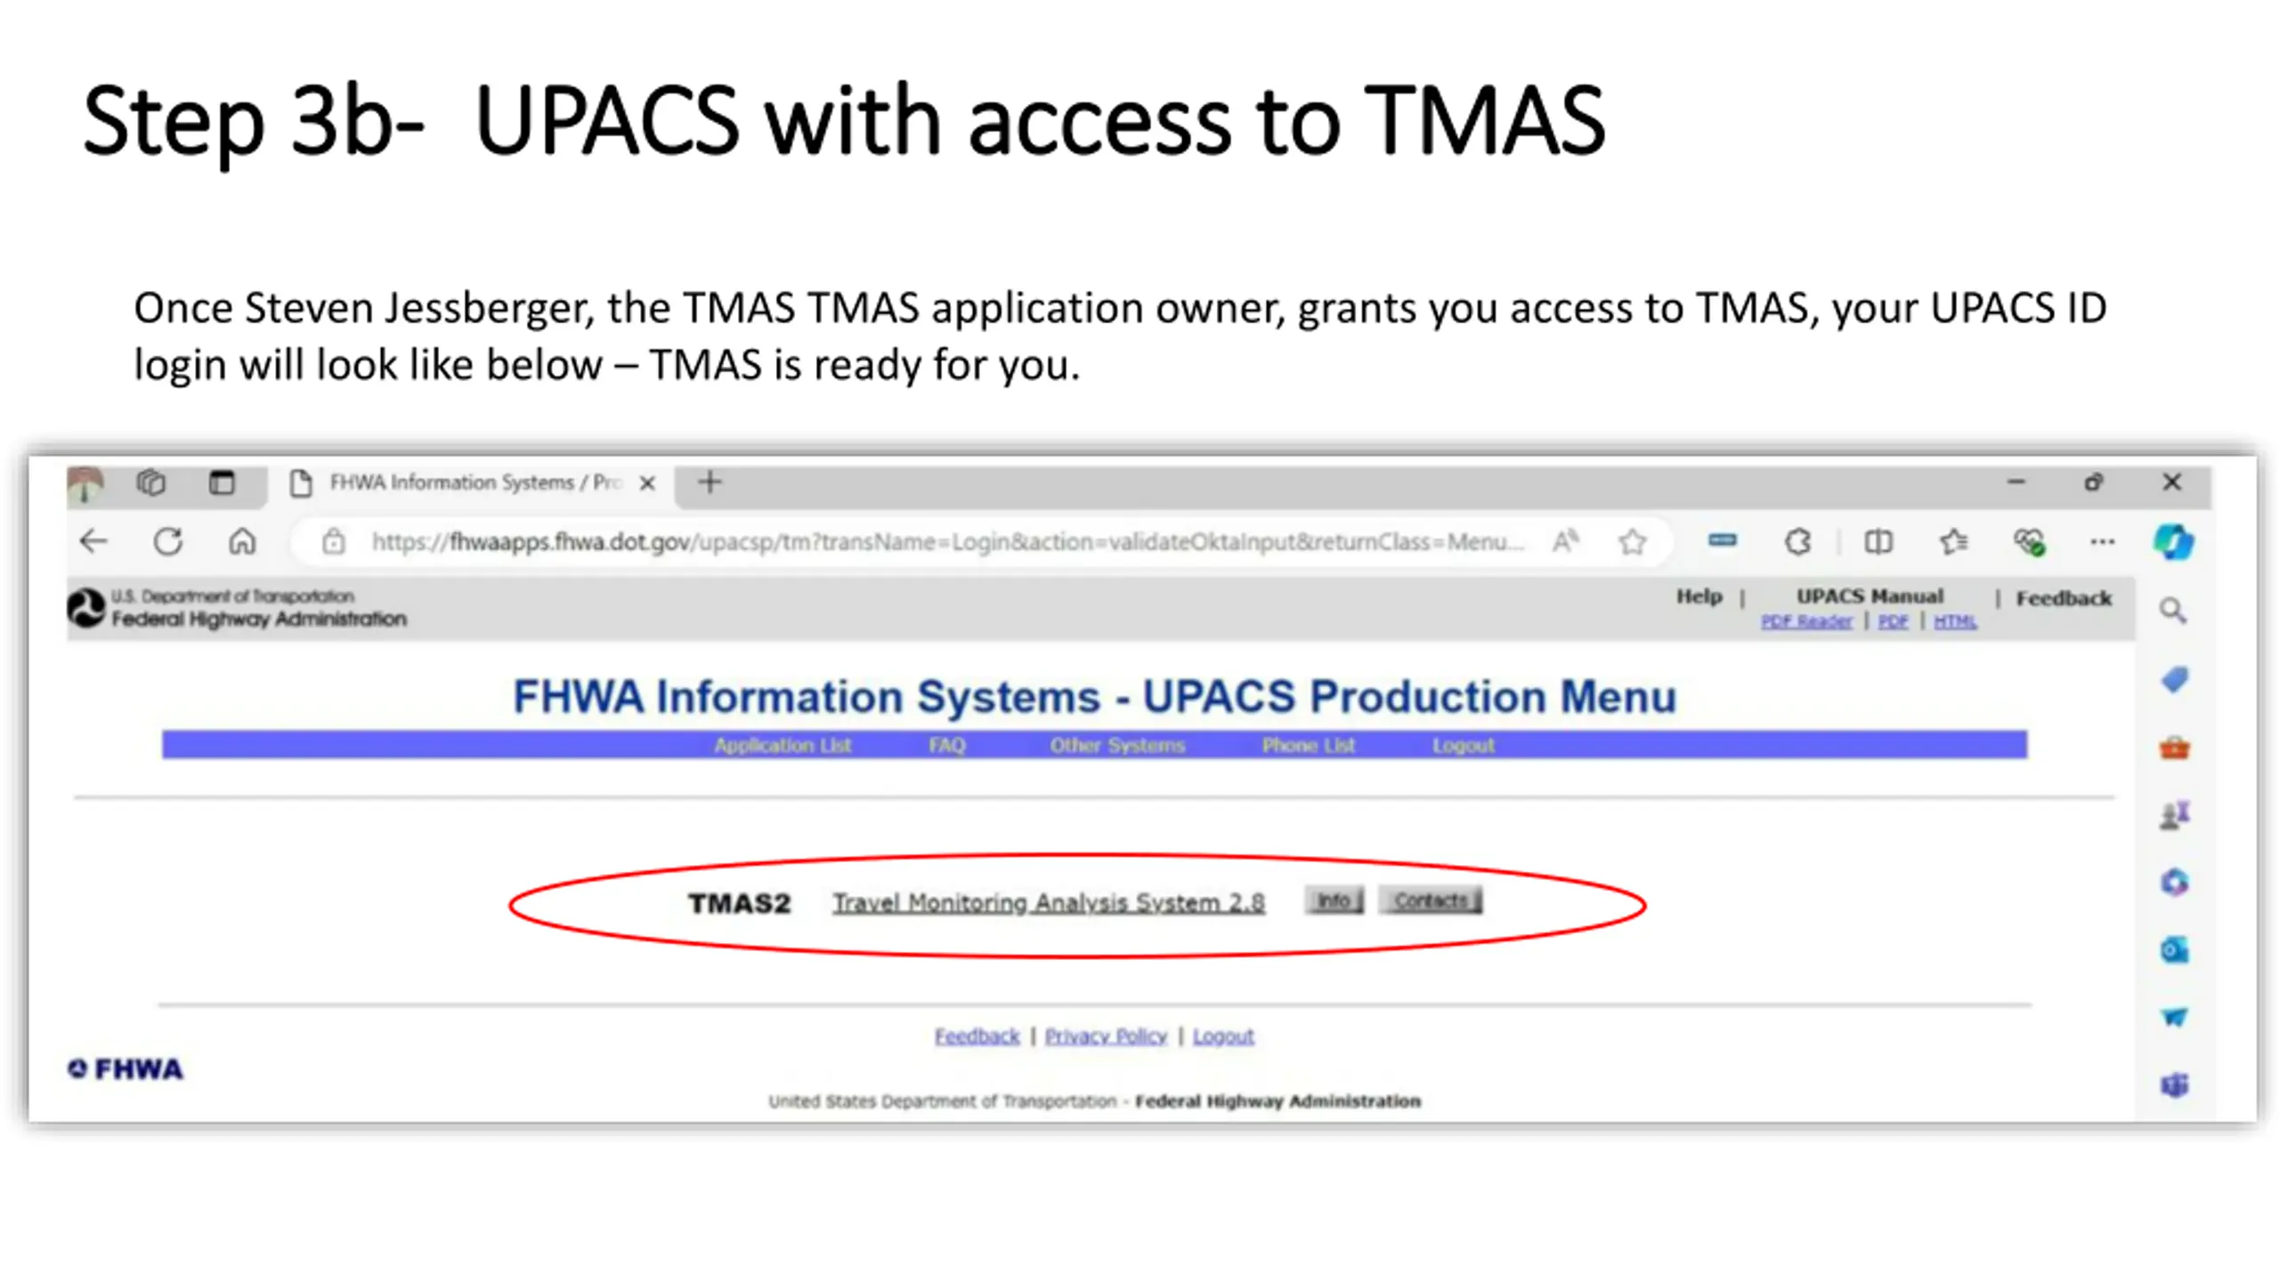Open Travel Monitoring Analysis System 2.8 link

[1048, 903]
